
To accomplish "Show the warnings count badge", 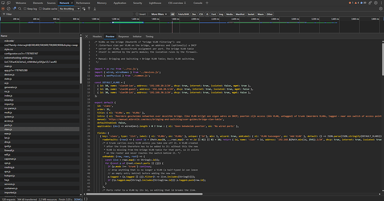I will pyautogui.click(x=357, y=3).
